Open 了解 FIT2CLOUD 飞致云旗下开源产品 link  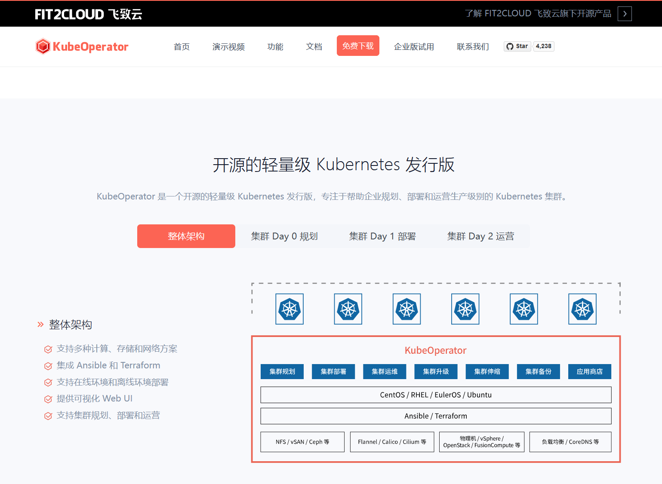pyautogui.click(x=538, y=14)
